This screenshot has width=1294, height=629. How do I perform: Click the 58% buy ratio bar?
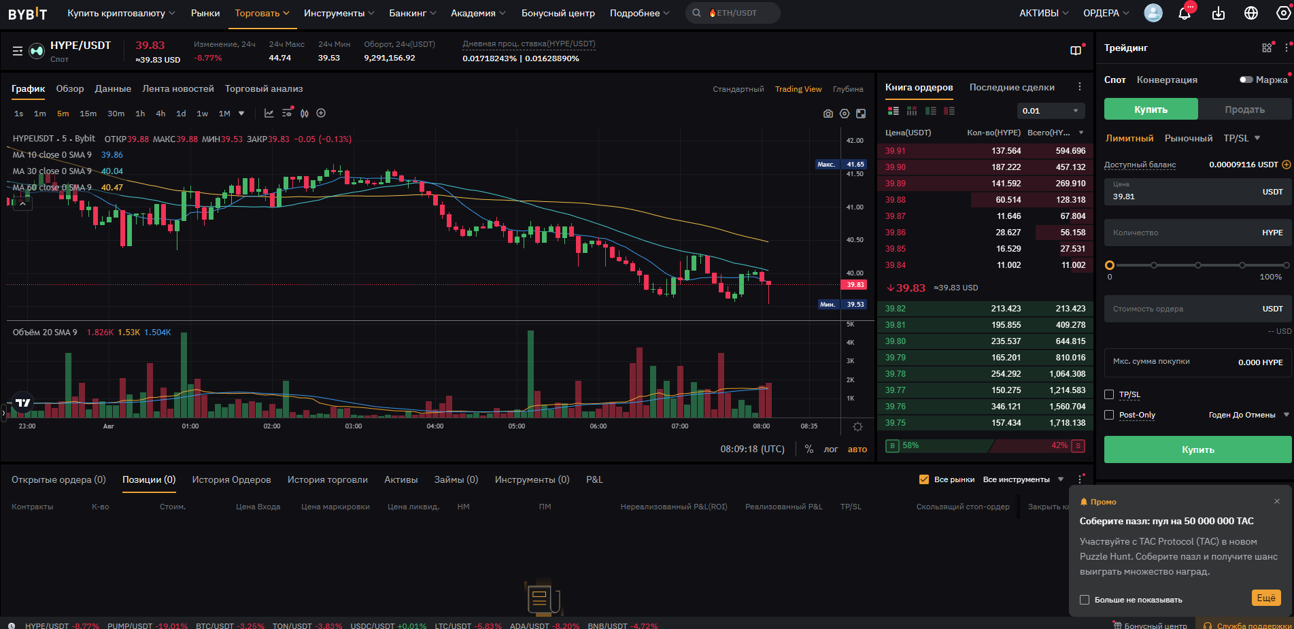click(x=938, y=445)
